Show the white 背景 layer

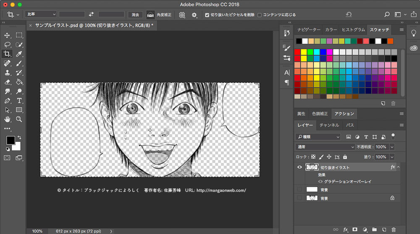(x=299, y=189)
